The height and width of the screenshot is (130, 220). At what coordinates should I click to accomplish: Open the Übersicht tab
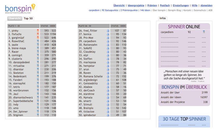point(15,18)
